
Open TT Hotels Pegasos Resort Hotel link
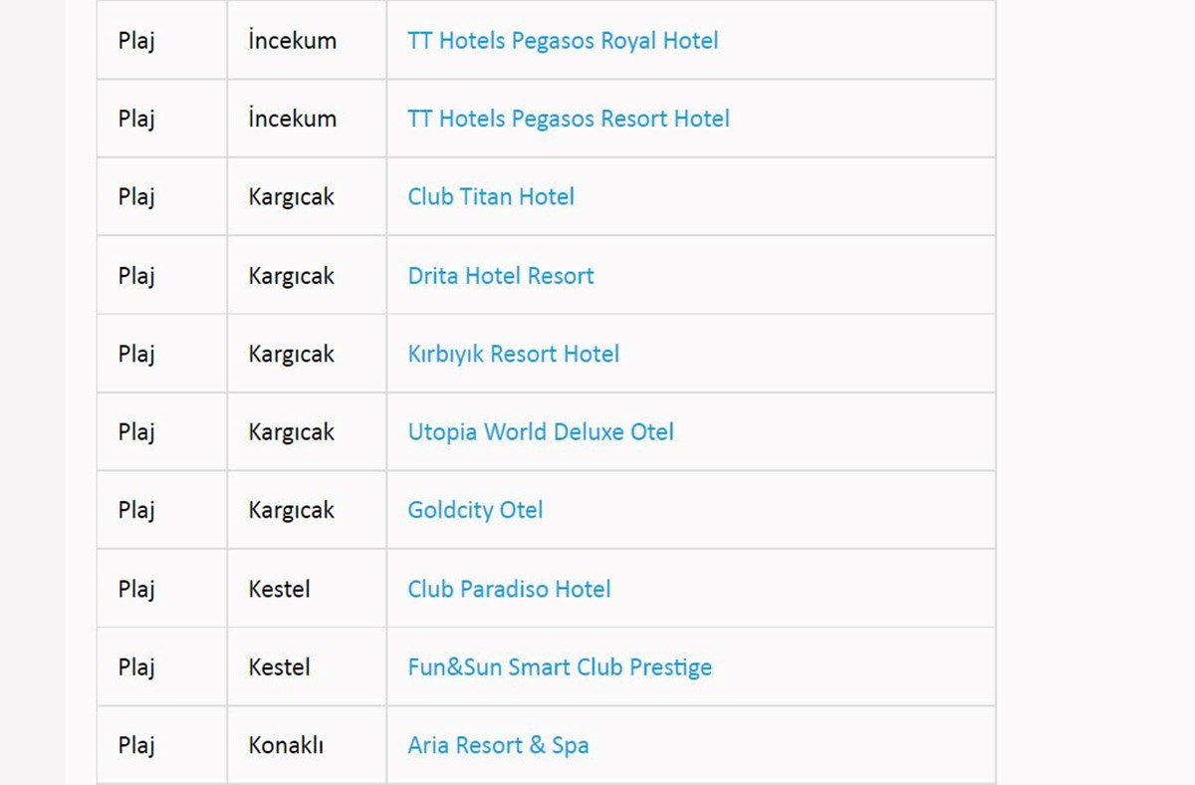569,119
